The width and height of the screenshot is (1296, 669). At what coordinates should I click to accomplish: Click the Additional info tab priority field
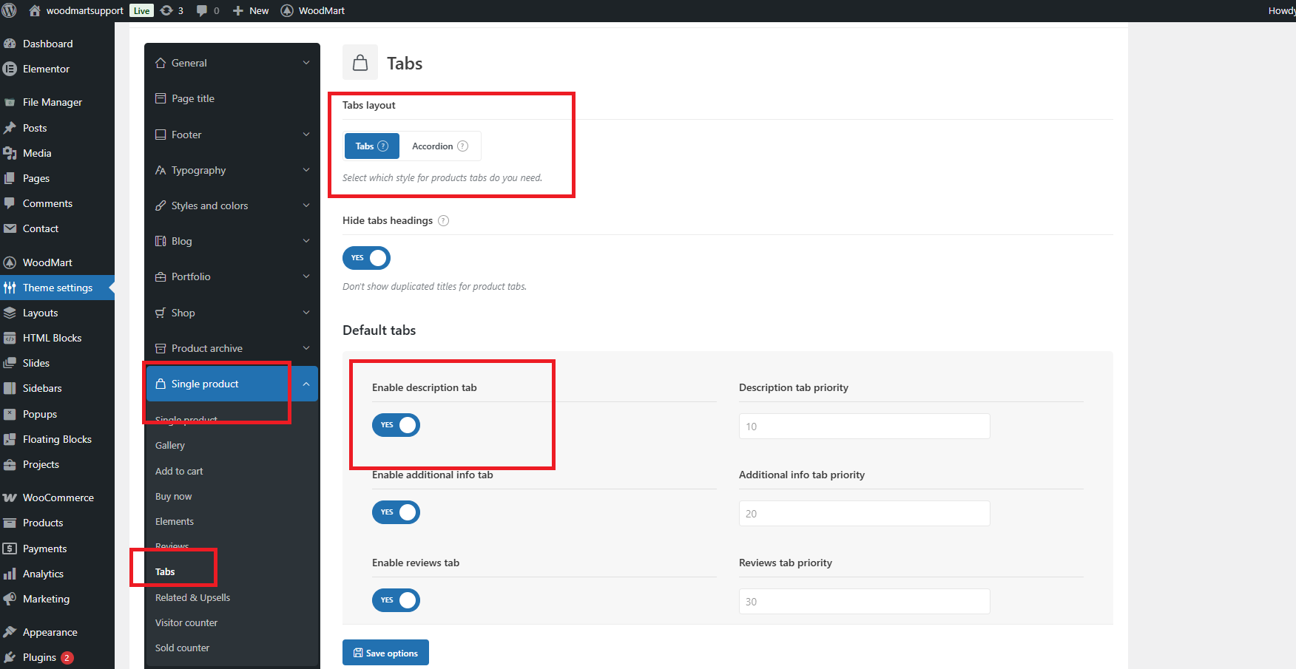(x=864, y=514)
